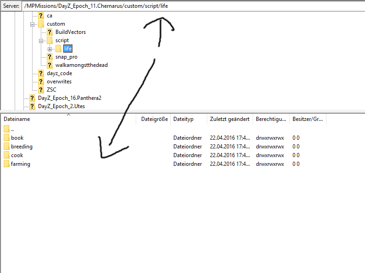
Task: Select the highlighted life folder
Action: pyautogui.click(x=68, y=49)
